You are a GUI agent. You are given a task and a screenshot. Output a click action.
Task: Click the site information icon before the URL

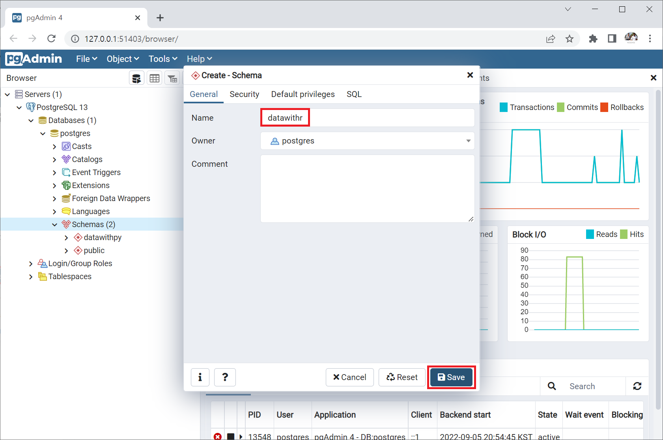[75, 39]
